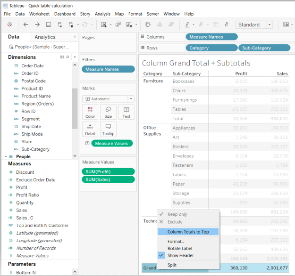295x276 pixels.
Task: Collapse the People table expander
Action: tap(6, 156)
